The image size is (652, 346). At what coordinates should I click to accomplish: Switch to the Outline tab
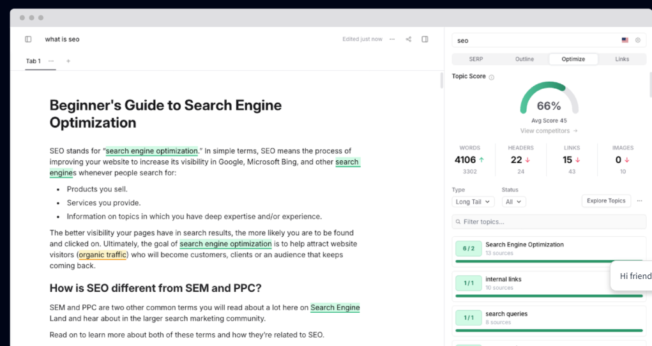pyautogui.click(x=525, y=59)
